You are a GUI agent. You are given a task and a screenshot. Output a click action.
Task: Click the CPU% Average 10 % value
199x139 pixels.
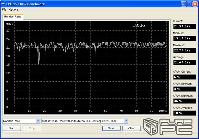185,113
